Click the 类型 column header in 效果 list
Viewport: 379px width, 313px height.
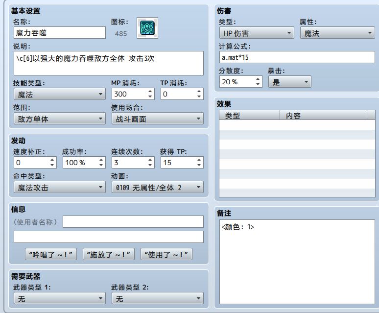249,115
